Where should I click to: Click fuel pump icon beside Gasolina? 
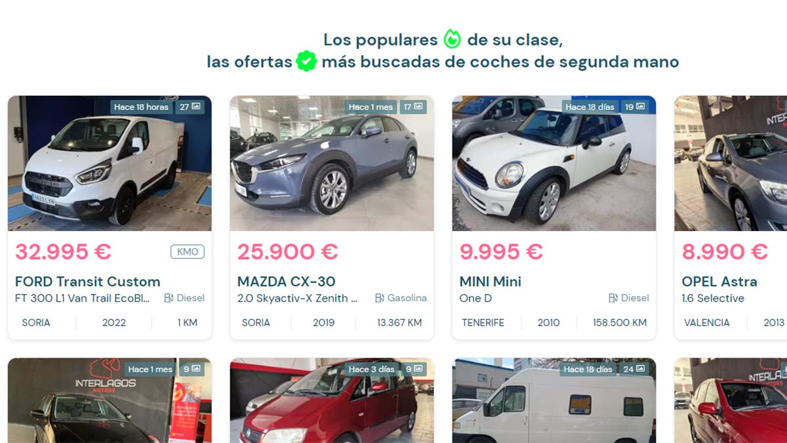pos(380,298)
